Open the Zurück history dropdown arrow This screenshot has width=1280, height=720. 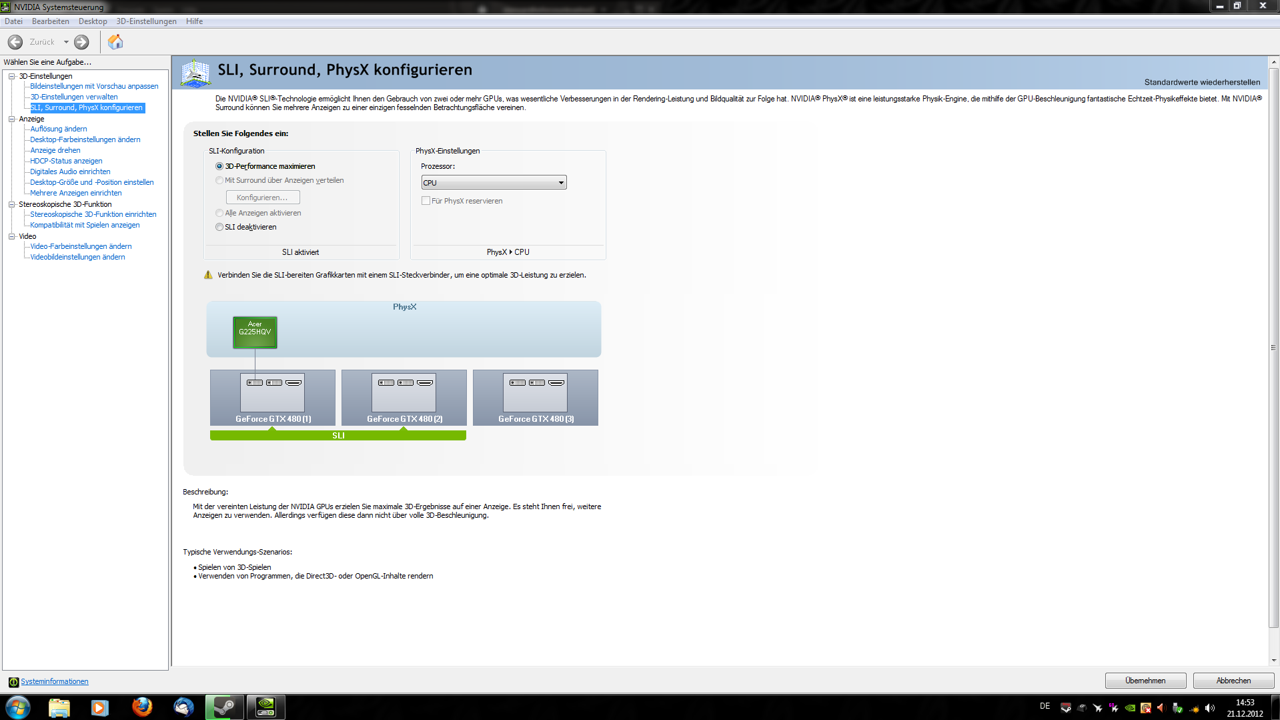click(66, 42)
